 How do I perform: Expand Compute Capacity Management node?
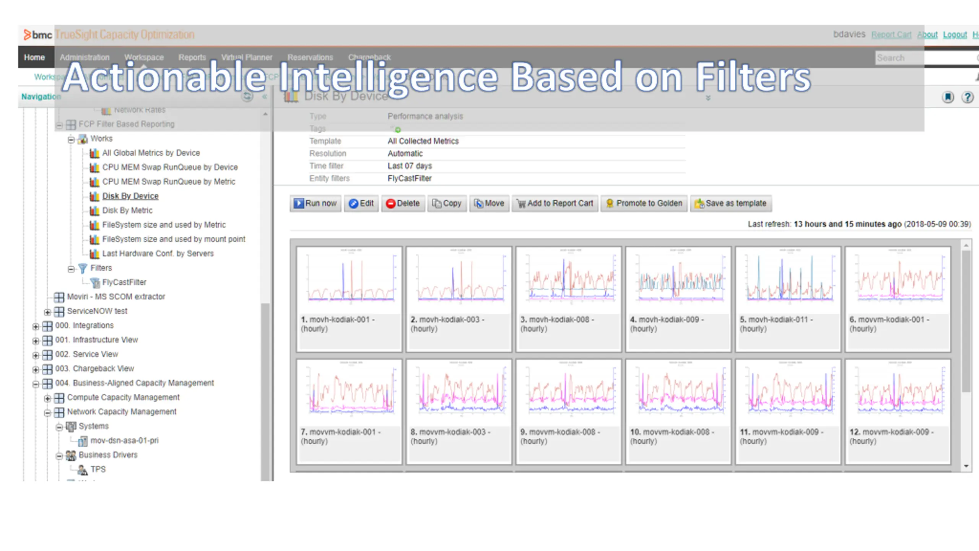click(x=47, y=399)
